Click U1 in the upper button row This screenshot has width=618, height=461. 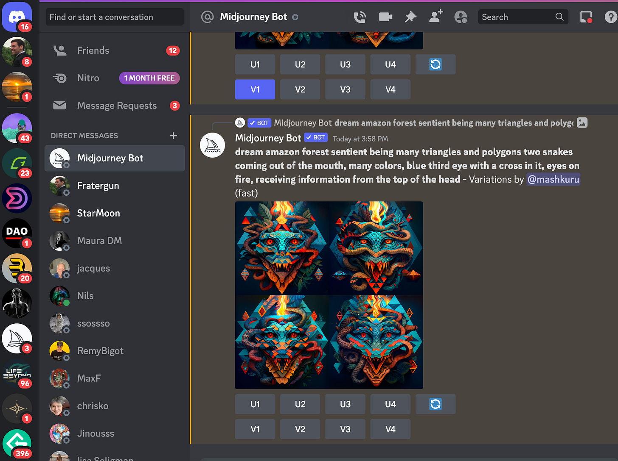click(x=255, y=64)
